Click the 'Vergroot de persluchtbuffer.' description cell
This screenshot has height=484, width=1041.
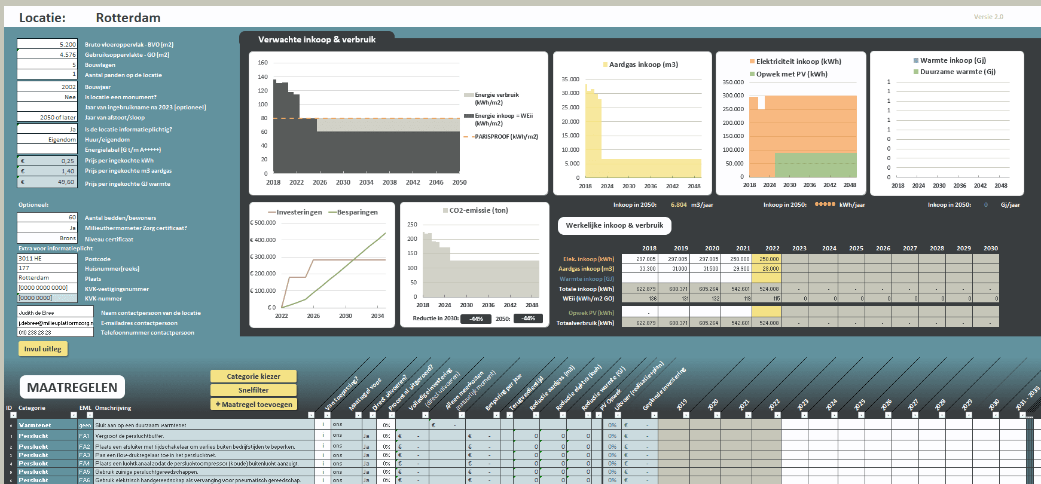coord(204,436)
